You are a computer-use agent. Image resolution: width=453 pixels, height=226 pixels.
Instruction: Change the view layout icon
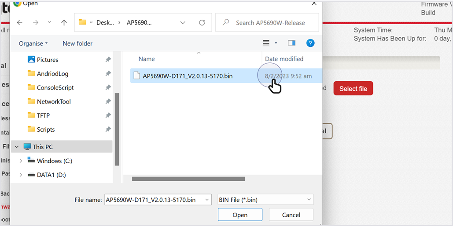[266, 43]
